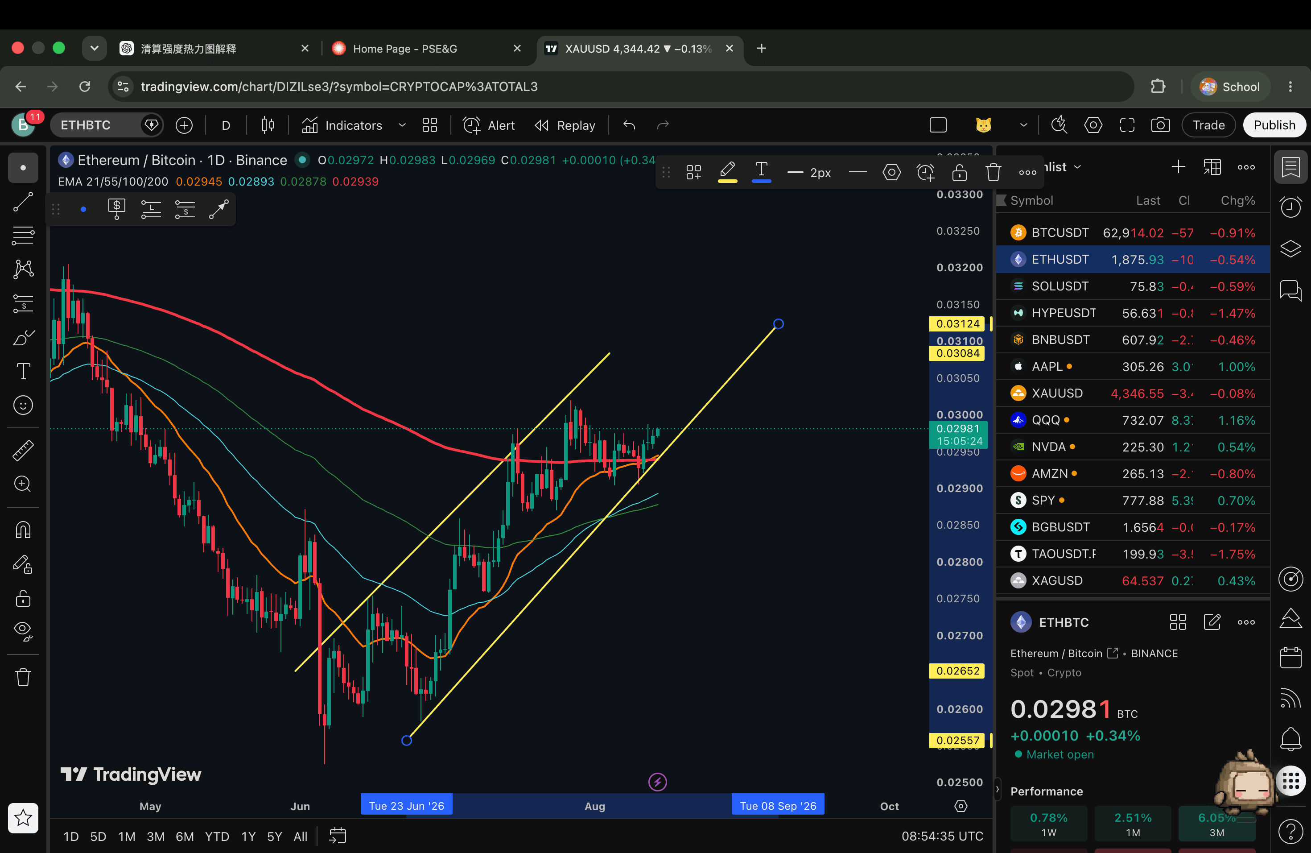Select BTCUSDT in the watchlist
Image resolution: width=1311 pixels, height=853 pixels.
tap(1133, 232)
